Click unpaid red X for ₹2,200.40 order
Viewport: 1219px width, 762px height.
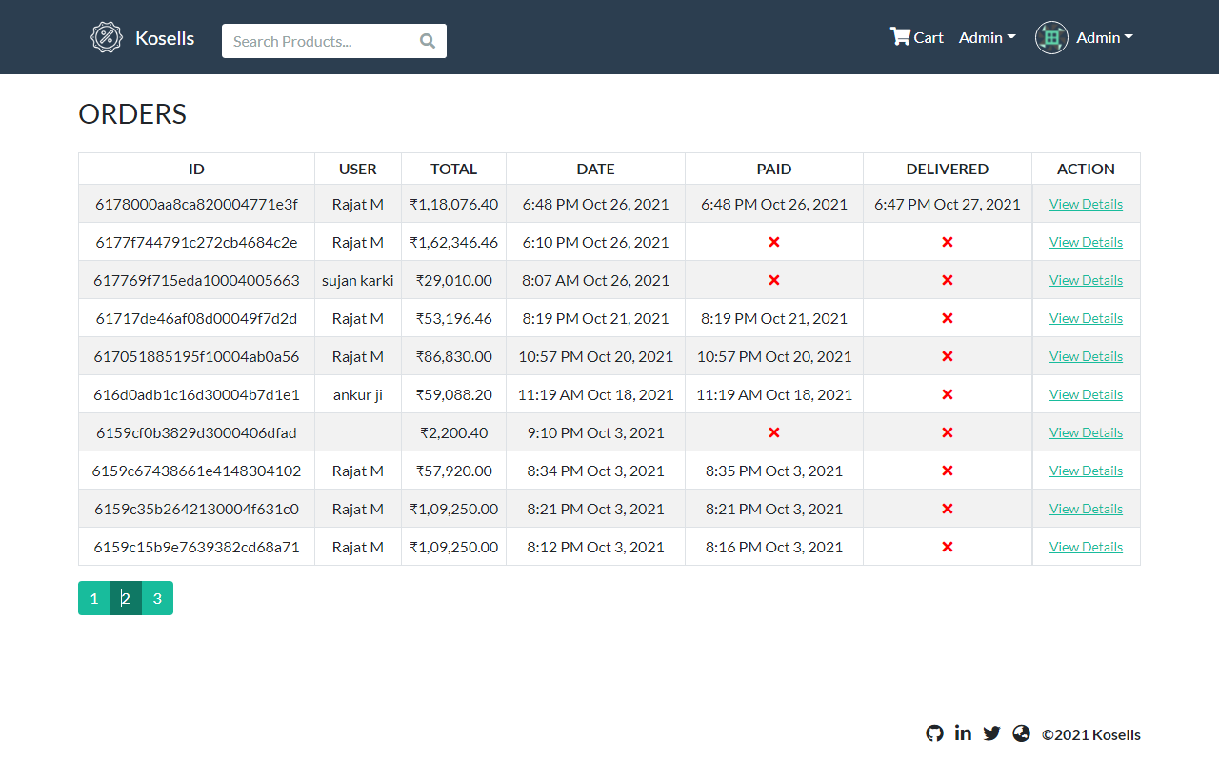(774, 432)
